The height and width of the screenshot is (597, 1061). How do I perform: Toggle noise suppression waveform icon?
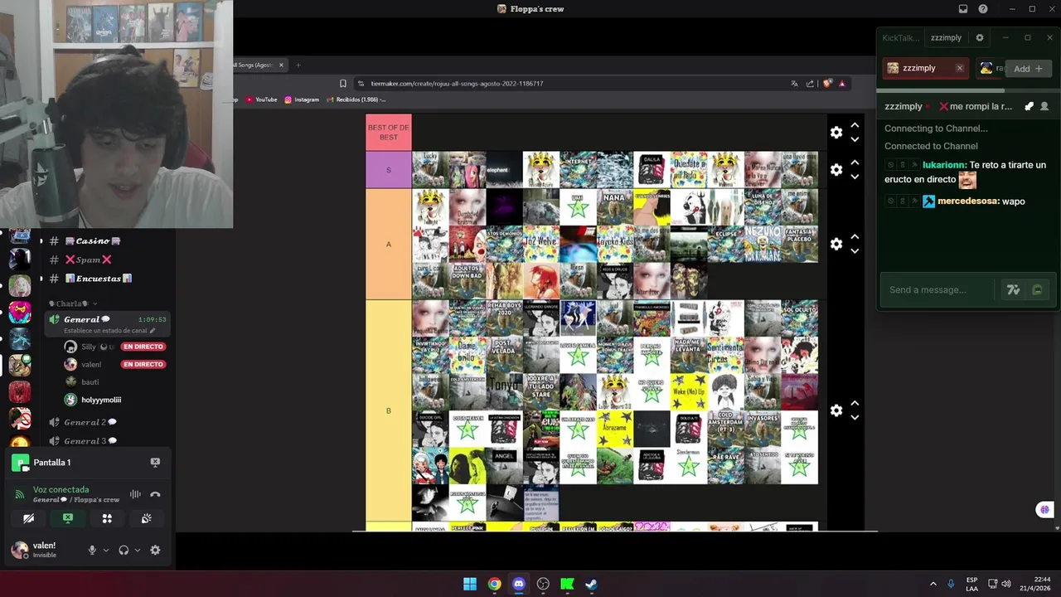point(135,494)
